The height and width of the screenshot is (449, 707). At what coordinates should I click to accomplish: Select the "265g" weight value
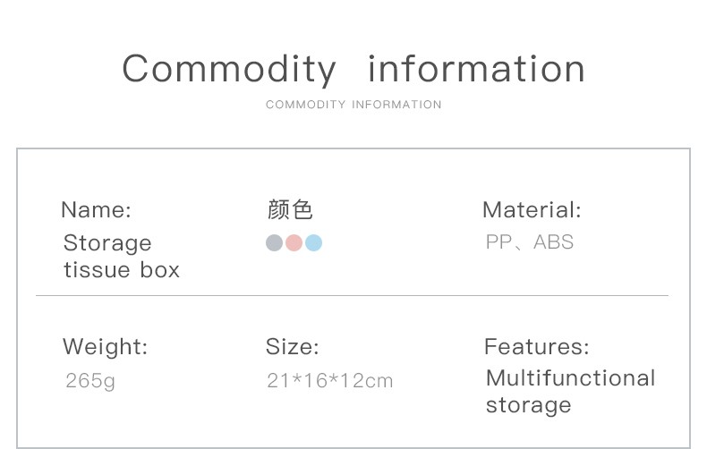(90, 381)
